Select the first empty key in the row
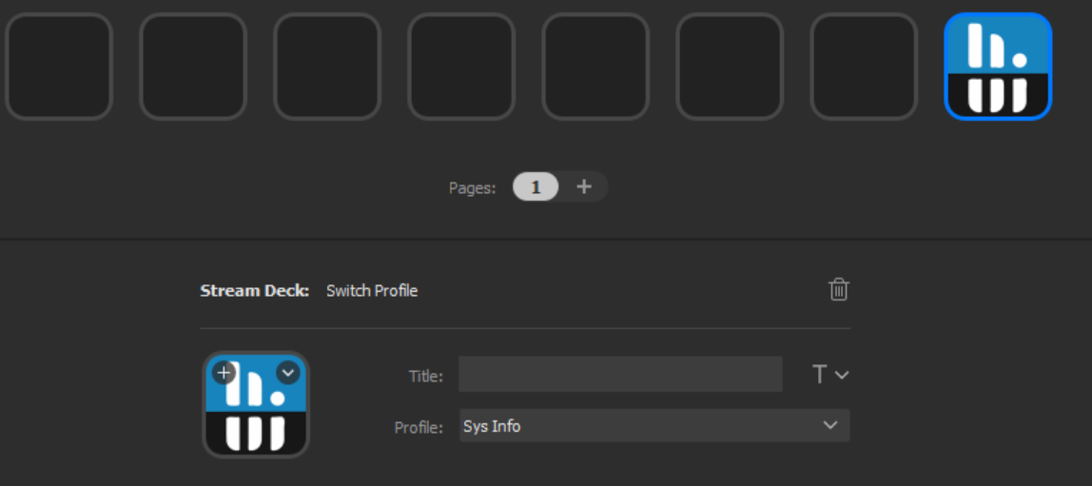Image resolution: width=1092 pixels, height=486 pixels. pyautogui.click(x=59, y=67)
